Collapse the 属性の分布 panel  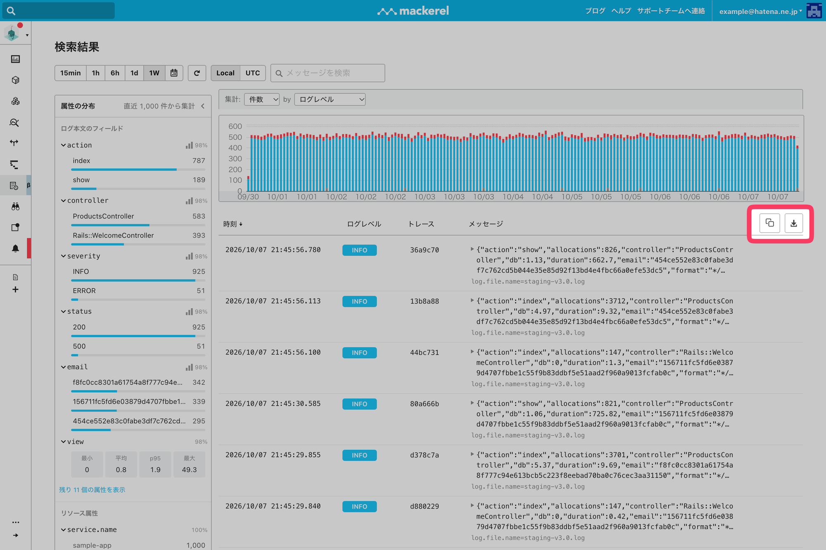[203, 106]
